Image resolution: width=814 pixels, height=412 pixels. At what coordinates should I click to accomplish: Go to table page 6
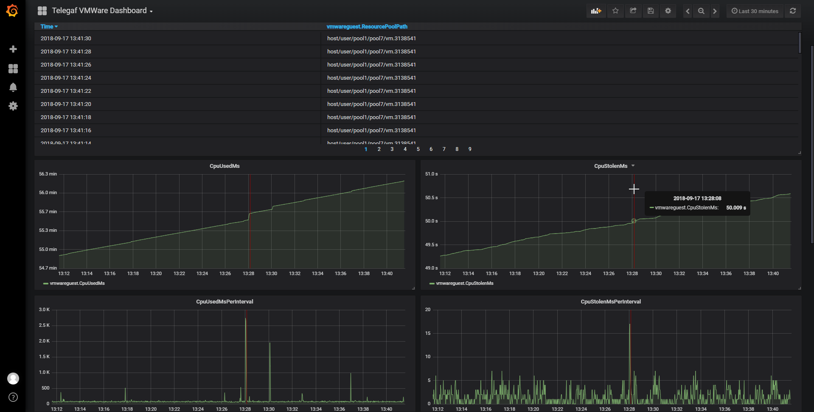click(431, 149)
